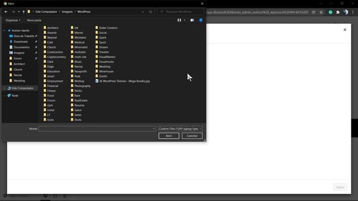Expand Este Computador tree node
Image resolution: width=358 pixels, height=201 pixels.
click(x=4, y=88)
